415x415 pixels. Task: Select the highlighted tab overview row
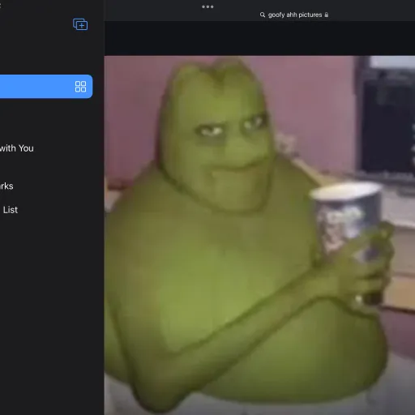tap(46, 87)
